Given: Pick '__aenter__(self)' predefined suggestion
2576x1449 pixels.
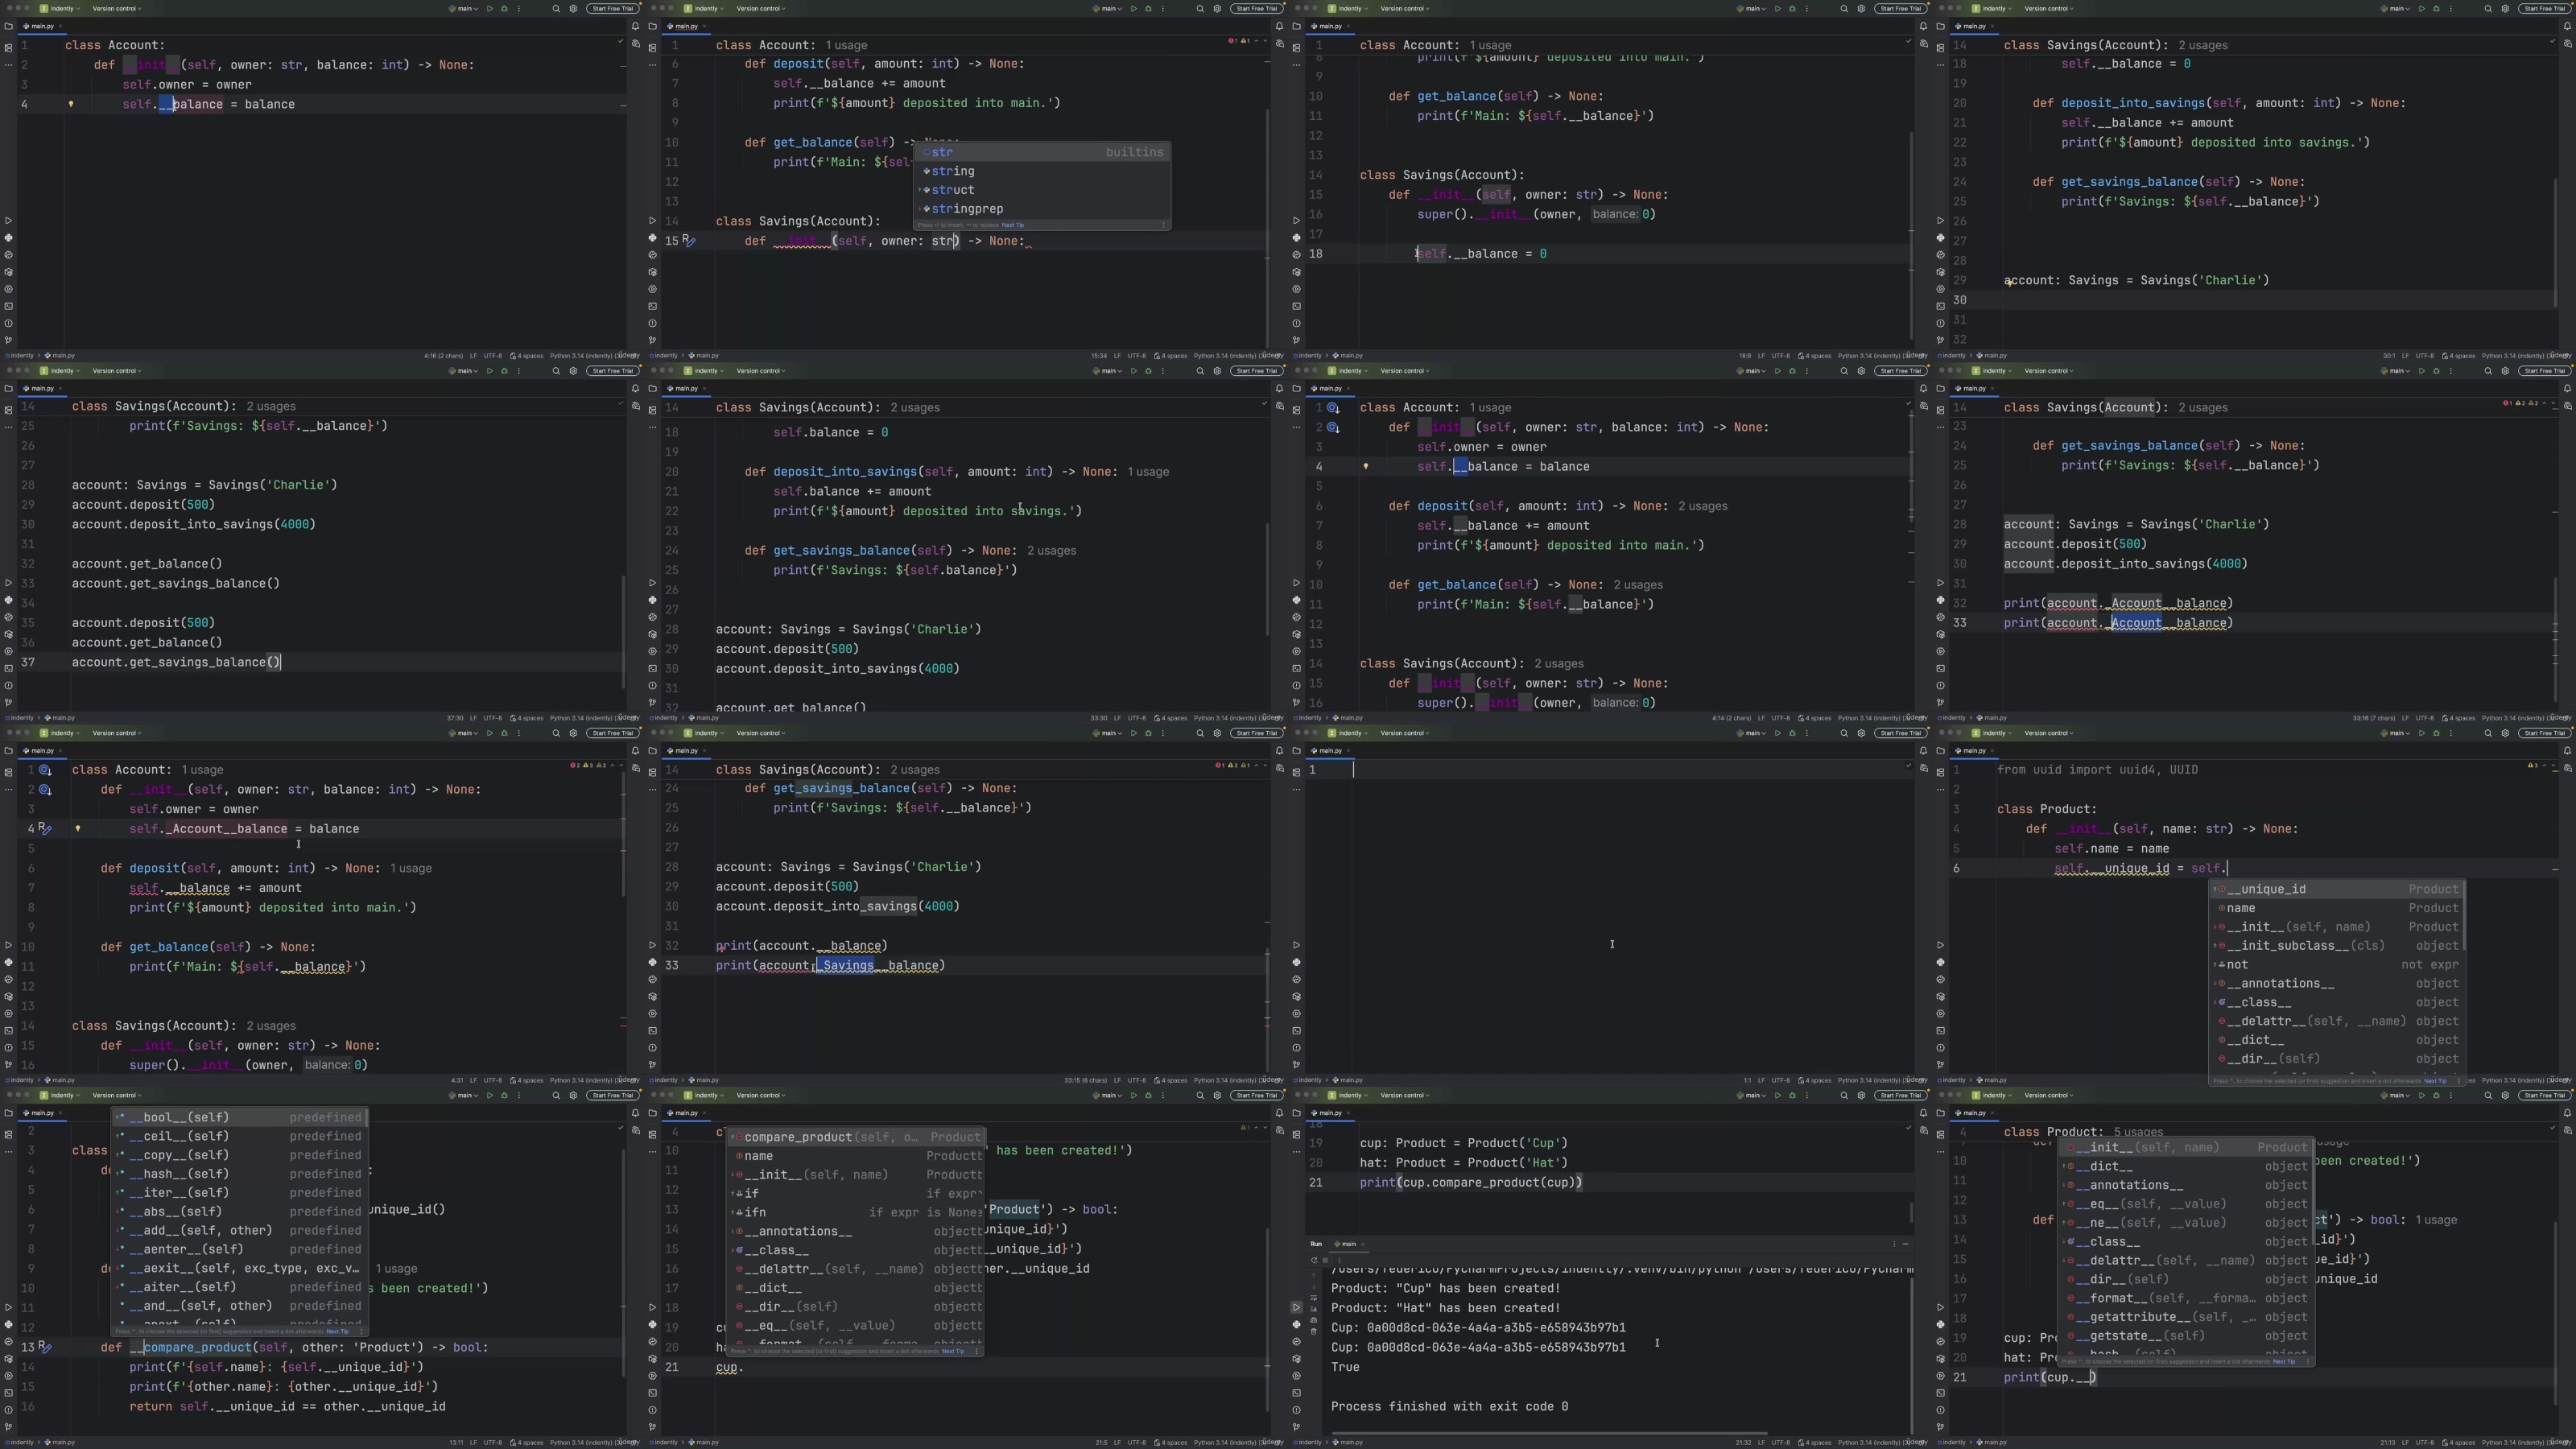Looking at the screenshot, I should [x=239, y=1249].
